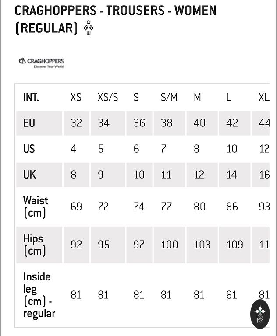Click the M size column header
277x336 pixels.
coord(198,97)
